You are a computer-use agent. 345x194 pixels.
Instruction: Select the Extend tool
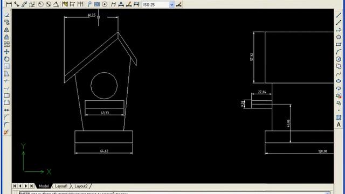click(x=6, y=88)
